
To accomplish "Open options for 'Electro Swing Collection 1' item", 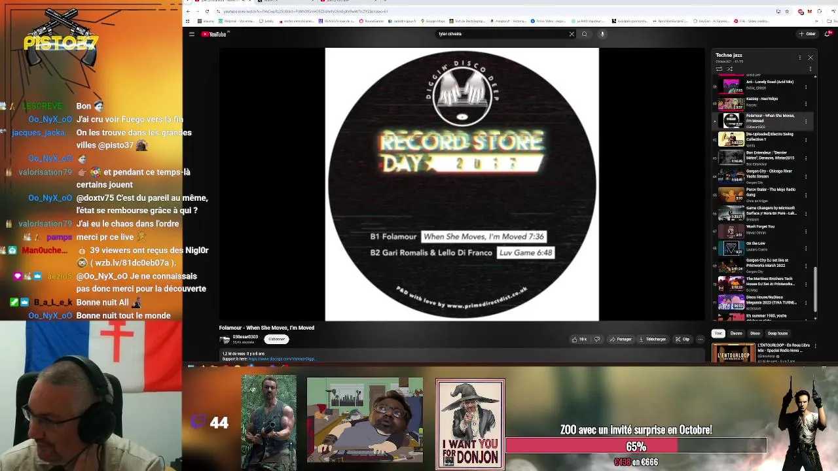I will click(806, 139).
